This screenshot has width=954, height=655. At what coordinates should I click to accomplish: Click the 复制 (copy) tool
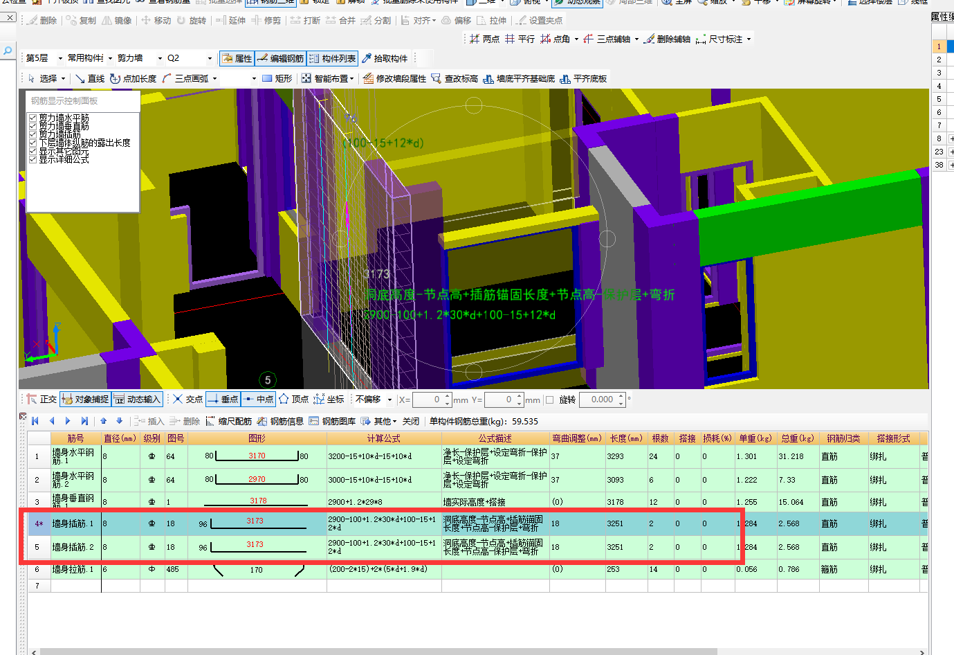(81, 21)
